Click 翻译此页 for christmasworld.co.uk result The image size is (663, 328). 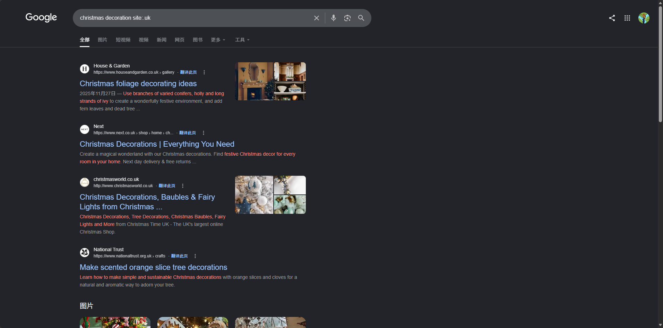point(167,186)
